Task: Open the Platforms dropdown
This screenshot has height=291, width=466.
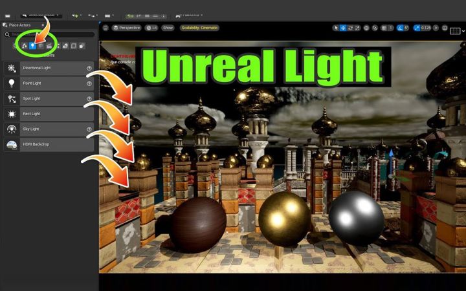Action: click(x=189, y=15)
